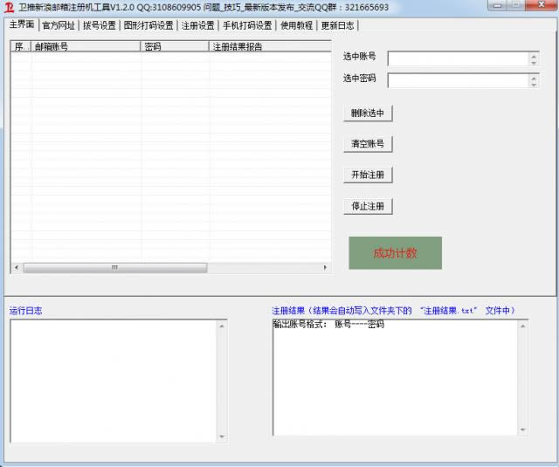Switch to the 主界面 tab
This screenshot has width=559, height=467.
click(21, 25)
